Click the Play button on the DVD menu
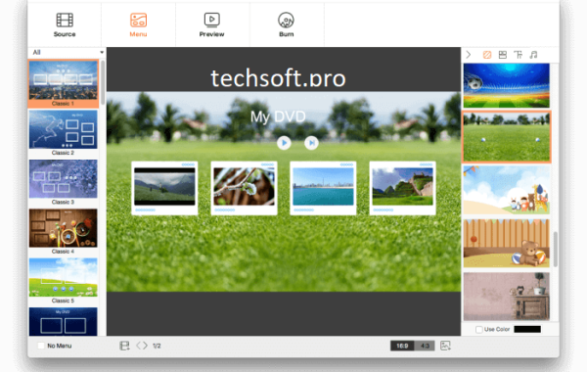Image resolution: width=587 pixels, height=372 pixels. point(284,143)
